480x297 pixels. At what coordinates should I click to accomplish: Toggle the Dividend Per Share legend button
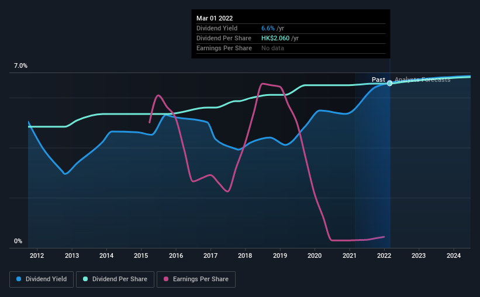[x=115, y=279]
